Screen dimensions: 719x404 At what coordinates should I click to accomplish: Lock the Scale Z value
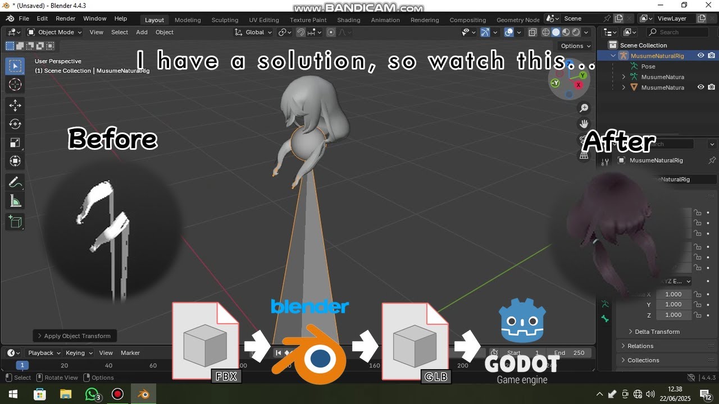(697, 315)
